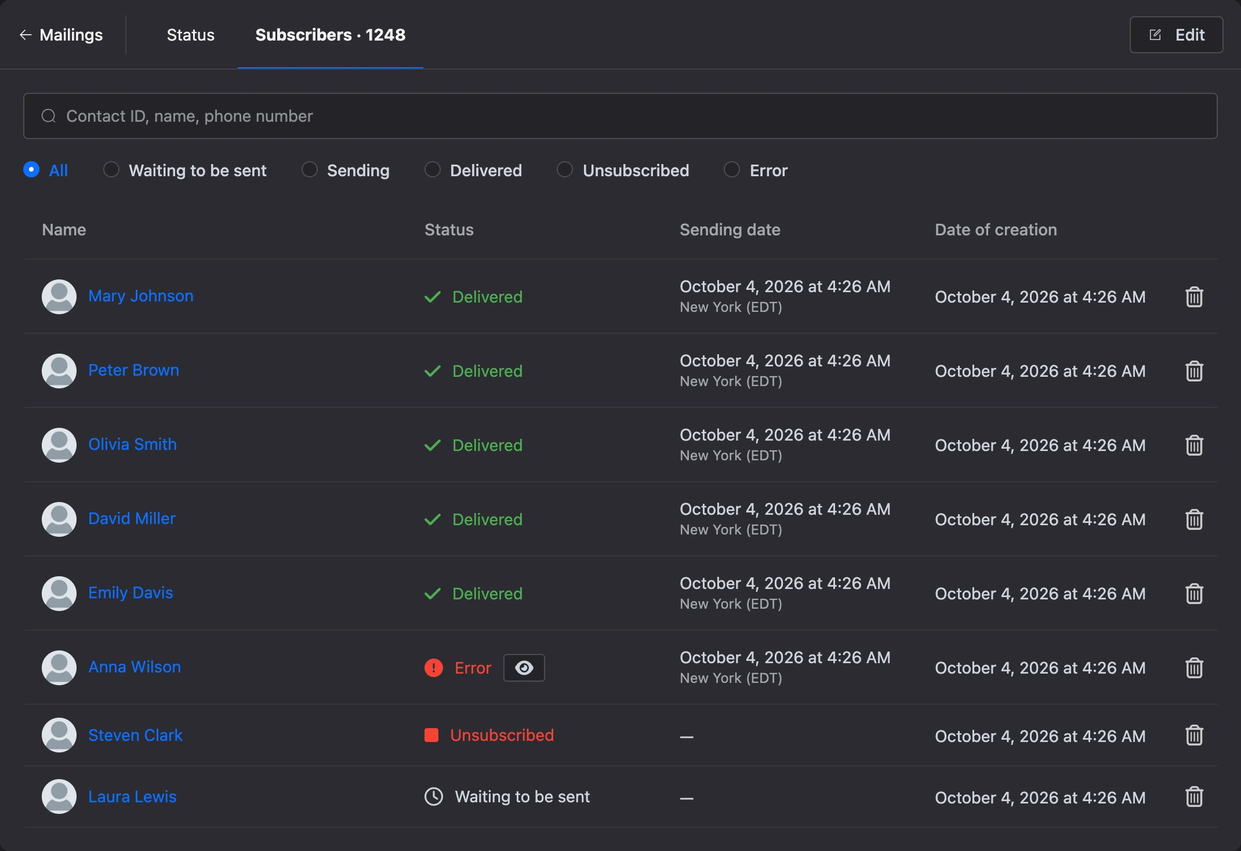
Task: Delete Peter Brown with the trash icon
Action: [1194, 371]
